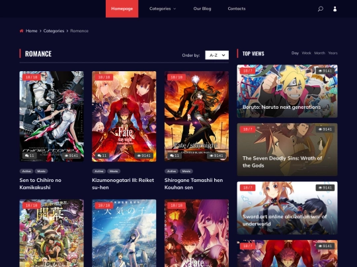Click Movie tag under Shirogane Tamashii
This screenshot has width=357, height=267.
click(186, 171)
